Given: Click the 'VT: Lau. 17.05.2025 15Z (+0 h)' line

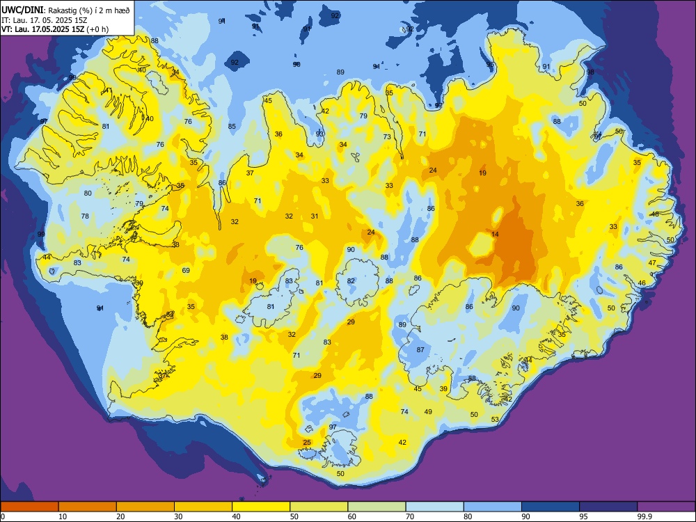Looking at the screenshot, I should click(x=55, y=29).
